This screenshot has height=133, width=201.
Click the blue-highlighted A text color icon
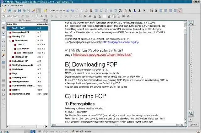click(x=135, y=11)
